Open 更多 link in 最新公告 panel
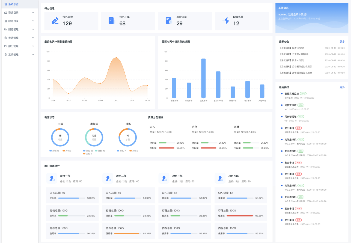This screenshot has height=243, width=351. pyautogui.click(x=342, y=42)
